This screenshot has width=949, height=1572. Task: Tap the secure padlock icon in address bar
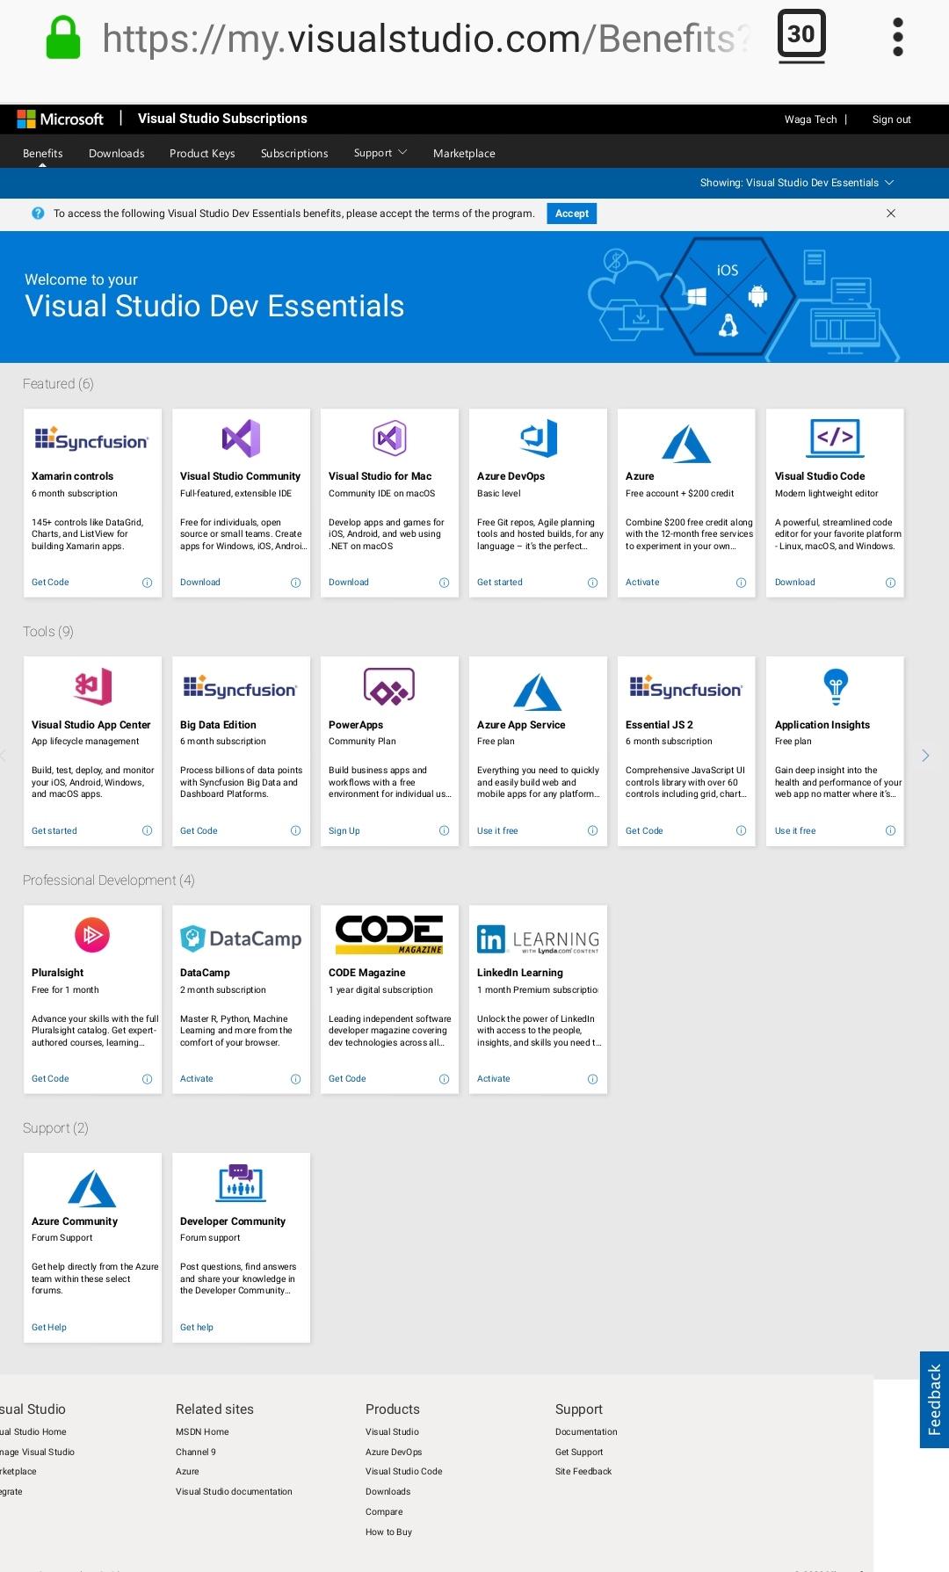coord(63,38)
